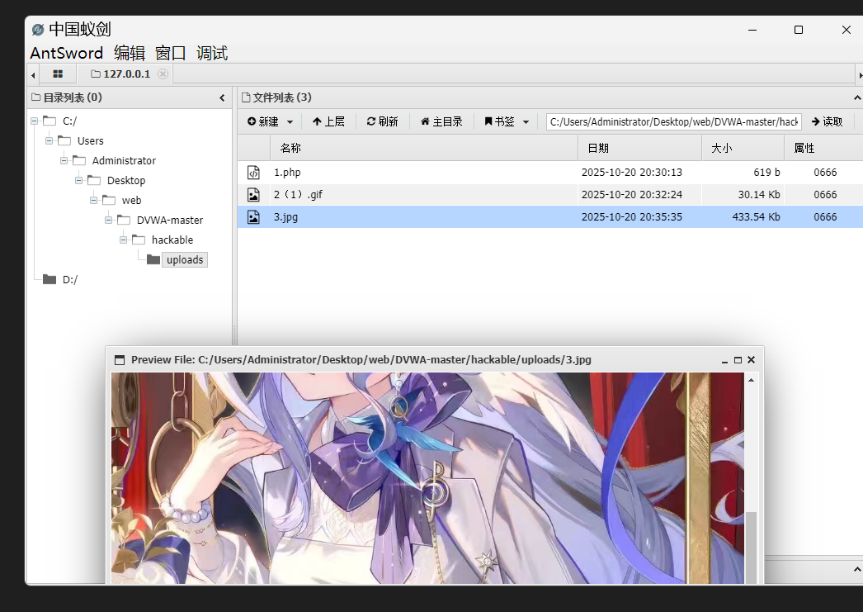
Task: Select the Users folder in tree
Action: 90,141
